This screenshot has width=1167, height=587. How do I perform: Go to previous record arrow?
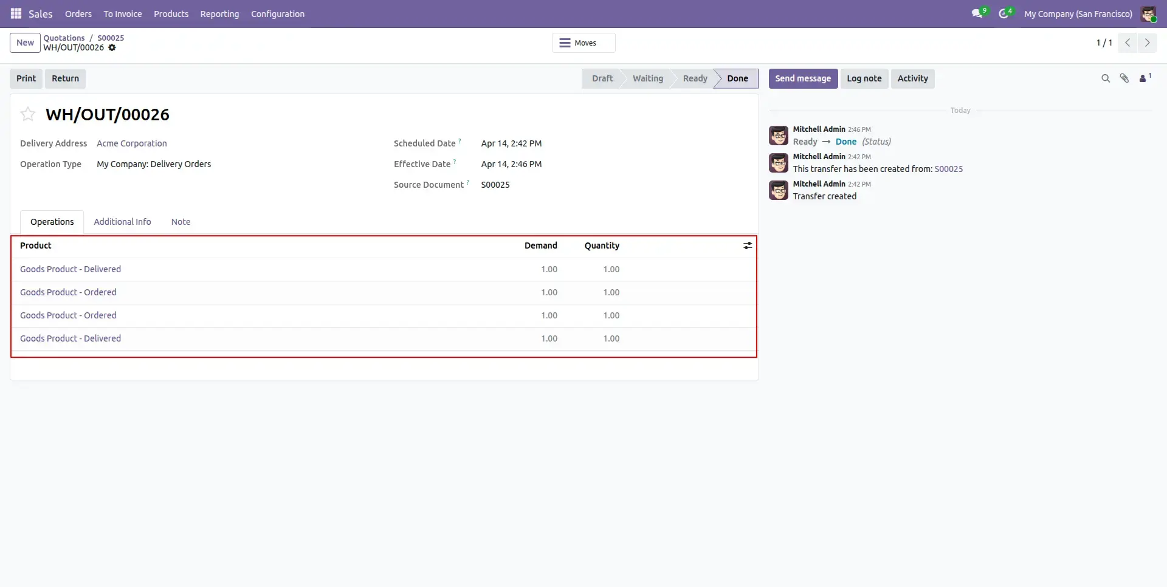1127,43
